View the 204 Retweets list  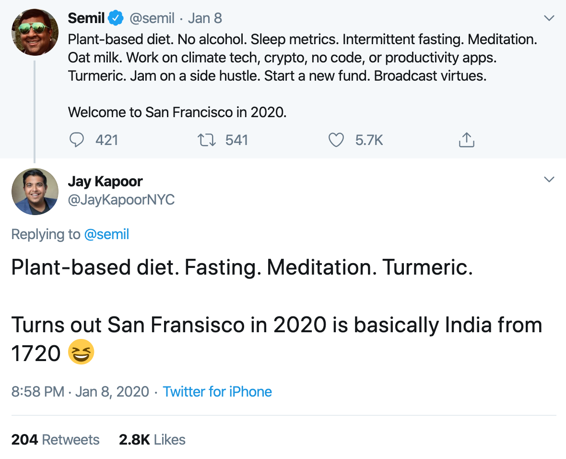pyautogui.click(x=55, y=440)
